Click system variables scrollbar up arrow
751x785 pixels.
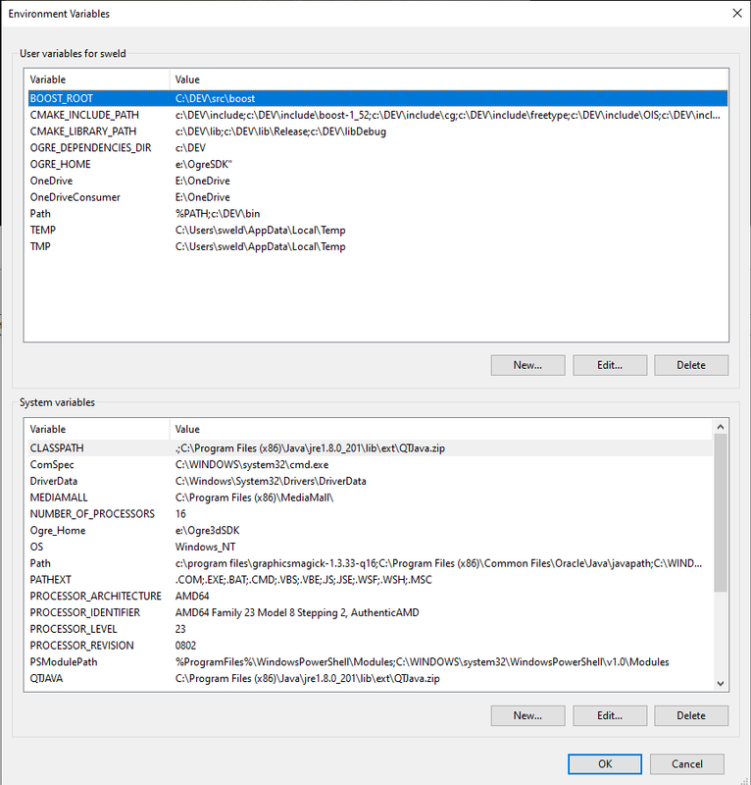click(721, 427)
